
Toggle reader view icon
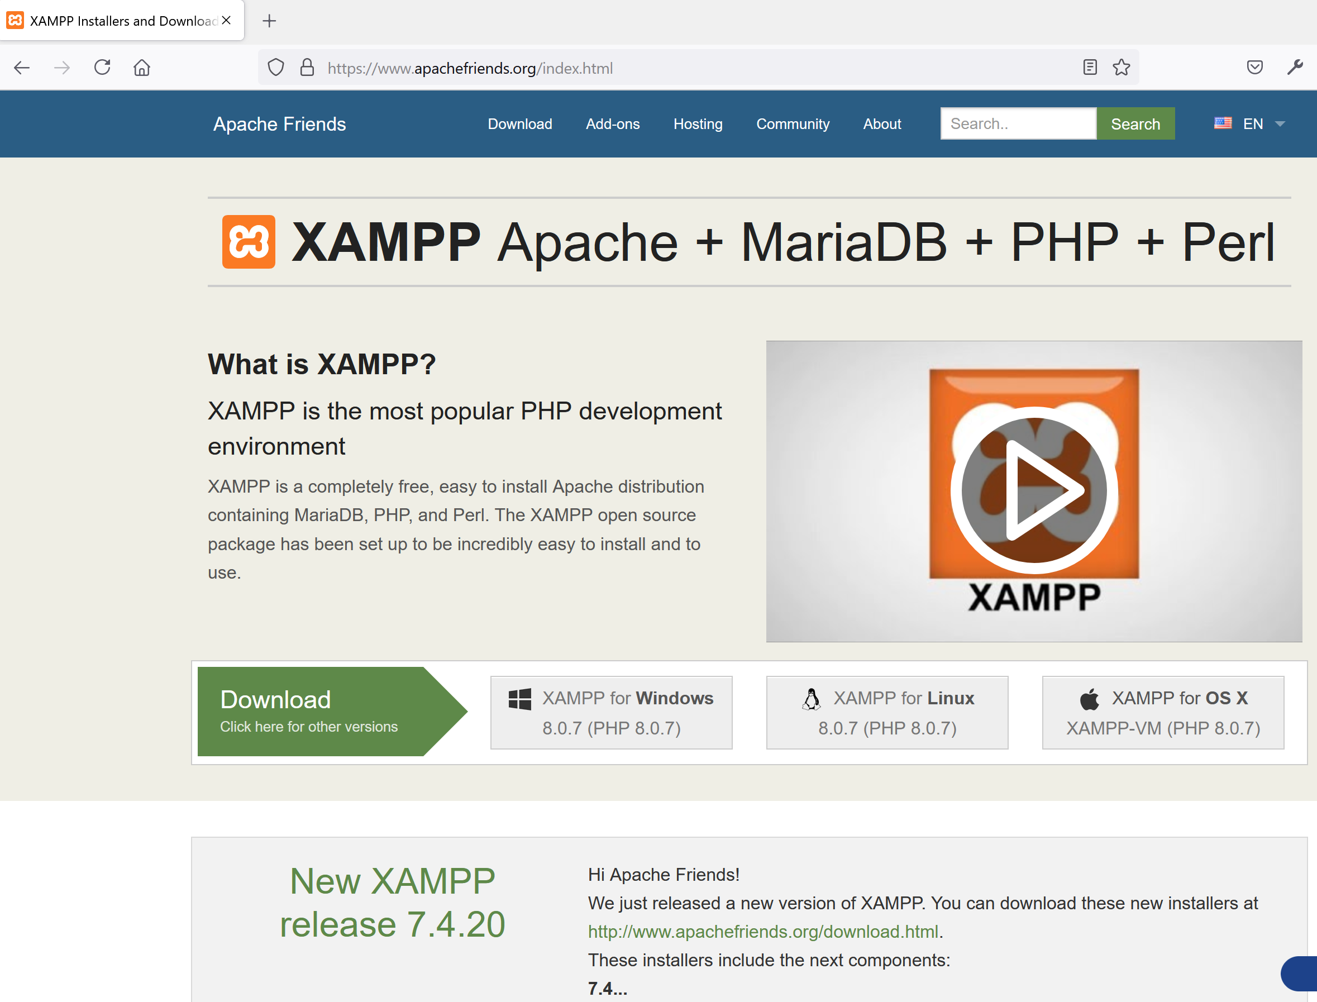tap(1090, 68)
